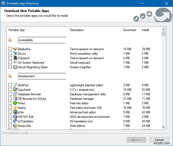The width and height of the screenshot is (173, 146).
Task: Tick the AkelPad checkbox
Action: click(x=10, y=85)
